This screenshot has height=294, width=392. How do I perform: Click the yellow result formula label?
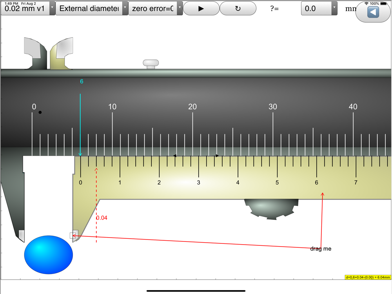pos(368,277)
